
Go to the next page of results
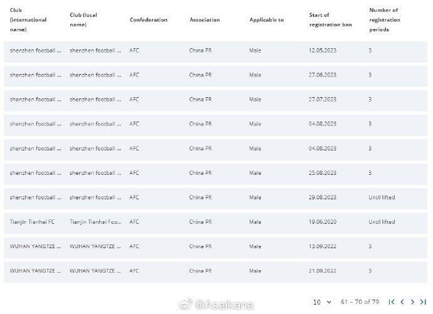coord(412,302)
